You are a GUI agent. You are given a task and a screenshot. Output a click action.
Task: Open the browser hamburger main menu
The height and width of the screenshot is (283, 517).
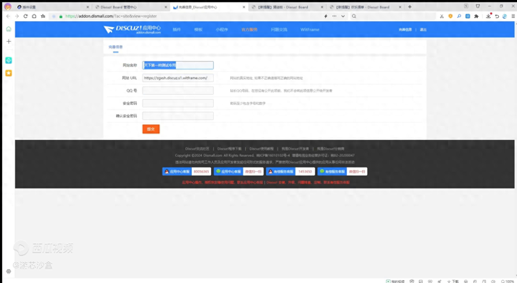[513, 16]
